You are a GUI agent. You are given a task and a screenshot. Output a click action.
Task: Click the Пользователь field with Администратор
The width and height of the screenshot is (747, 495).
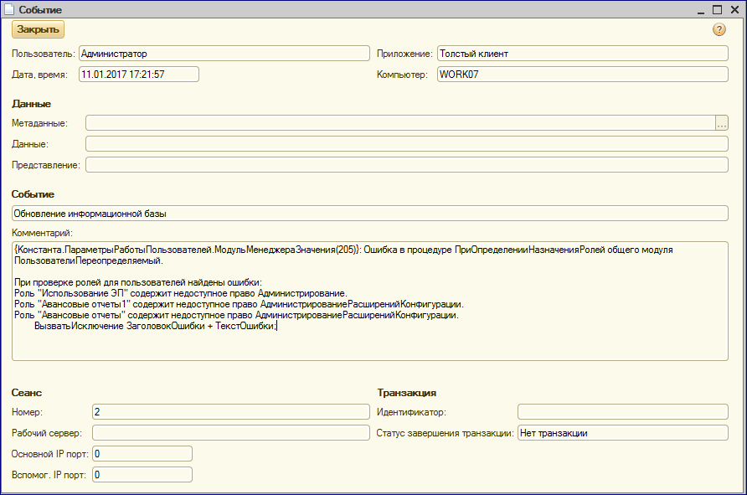[x=223, y=54]
